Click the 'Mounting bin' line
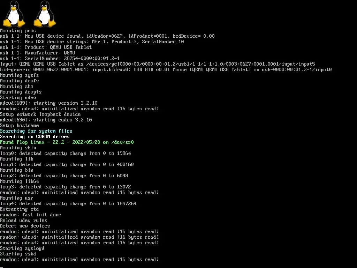The image size is (357, 268). point(17,170)
